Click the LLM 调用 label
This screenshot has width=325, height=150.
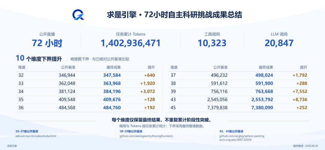(x=279, y=34)
